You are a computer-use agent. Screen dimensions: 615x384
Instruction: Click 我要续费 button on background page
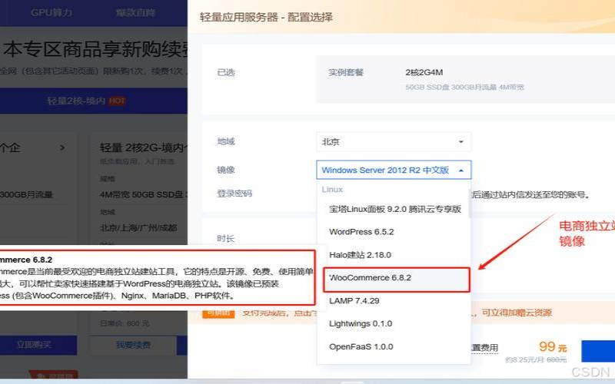[133, 345]
